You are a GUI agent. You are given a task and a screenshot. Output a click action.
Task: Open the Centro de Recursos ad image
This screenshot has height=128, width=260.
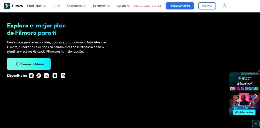(244, 94)
